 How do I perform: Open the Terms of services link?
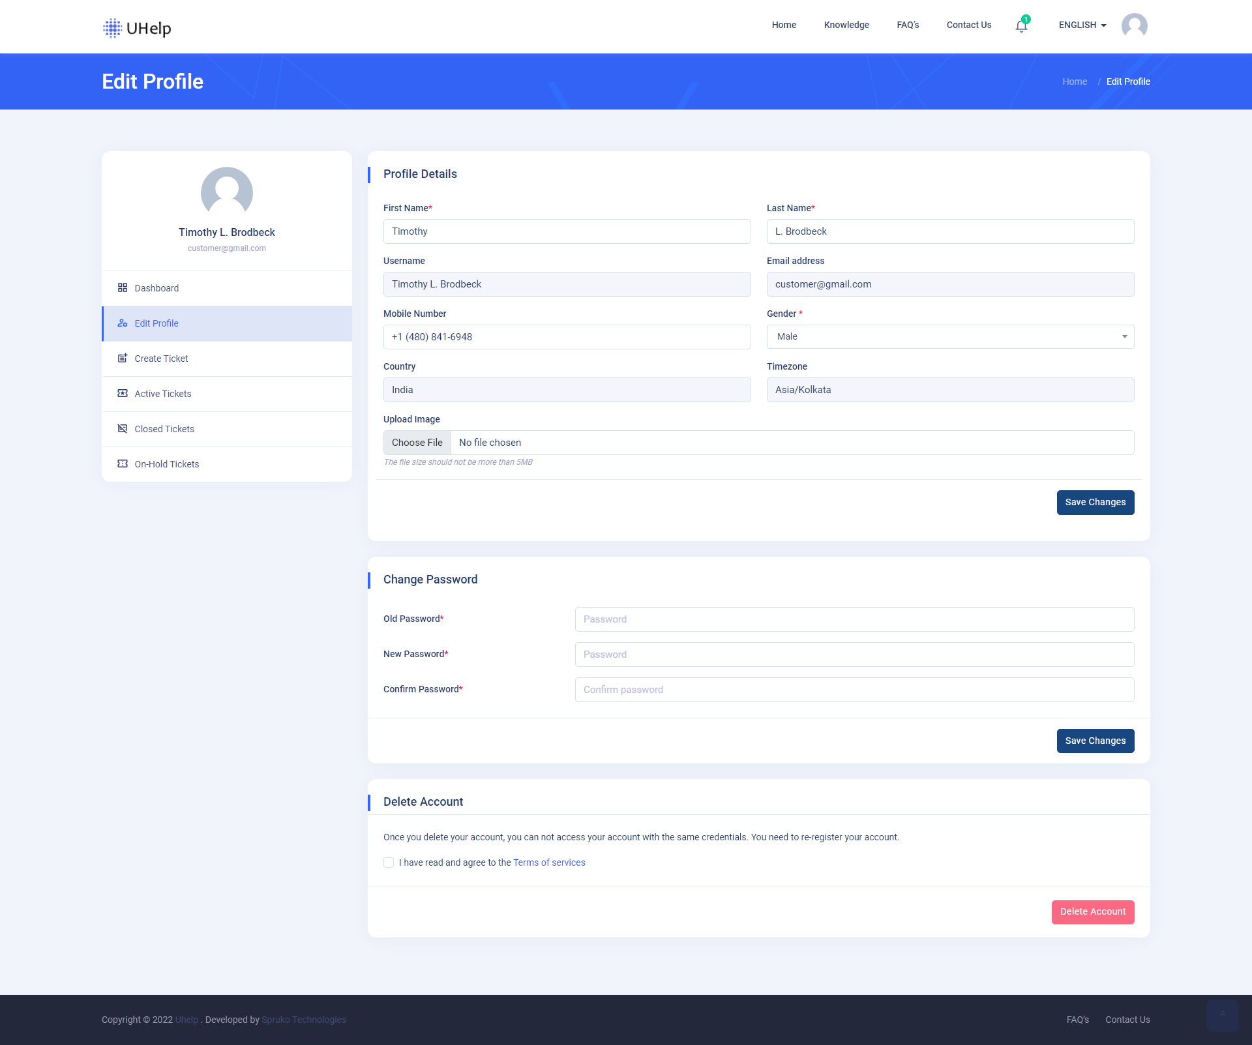click(x=548, y=862)
